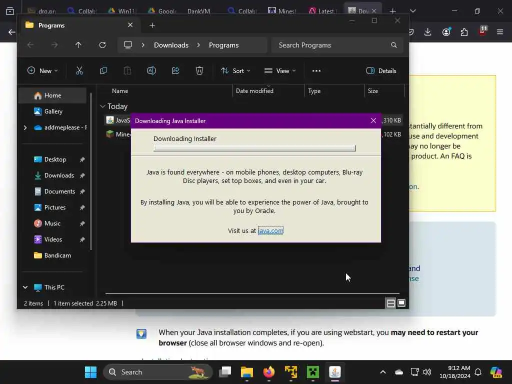Open Firefox from the taskbar

click(268, 372)
